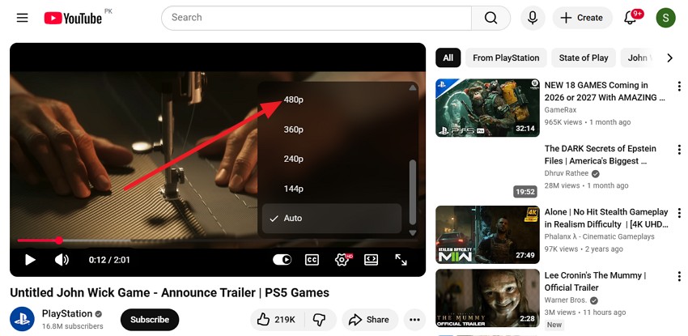The image size is (688, 336).
Task: Open the account avatar menu
Action: click(x=665, y=18)
